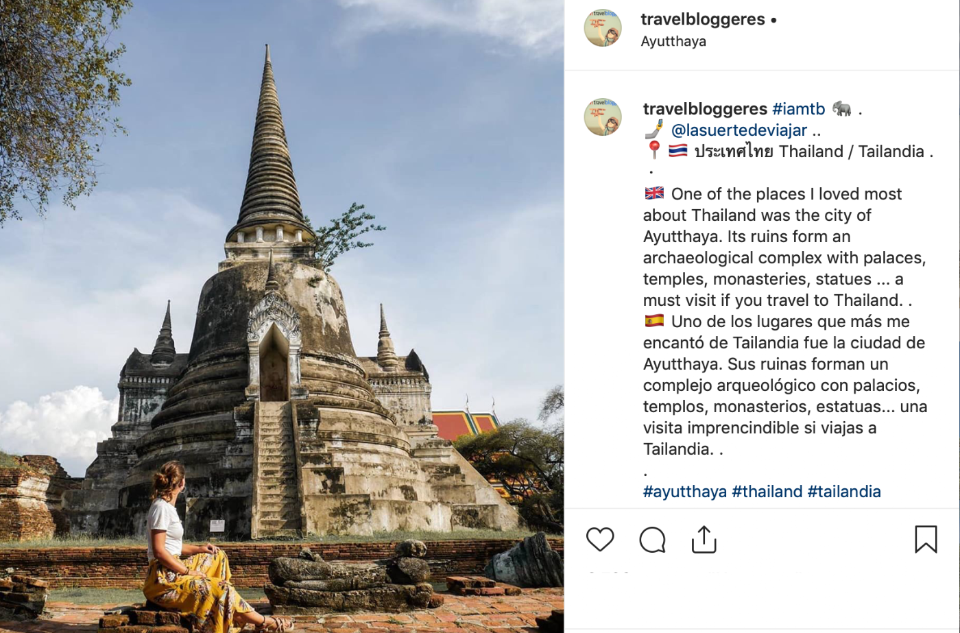Open the #ayutthaya hashtag
Viewport: 960px width, 633px height.
click(x=685, y=491)
